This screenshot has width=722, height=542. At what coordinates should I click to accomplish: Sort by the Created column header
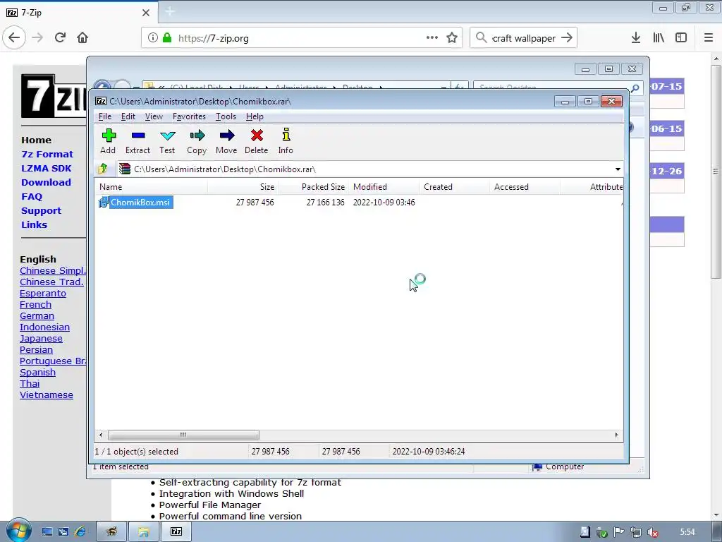coord(455,186)
